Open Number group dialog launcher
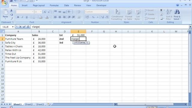Viewport: 192px width, 108px height. pos(108,22)
